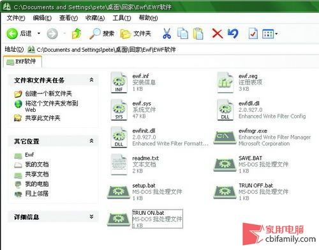This screenshot has width=319, height=250.
Task: Click 创建一个新文件夹 link
Action: (48, 93)
